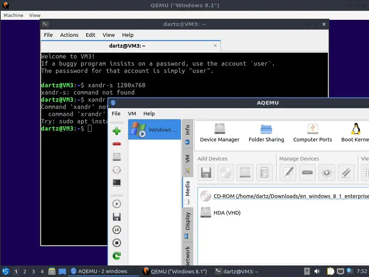Click the disc gear icon under Manage Devices

pyautogui.click(x=326, y=172)
